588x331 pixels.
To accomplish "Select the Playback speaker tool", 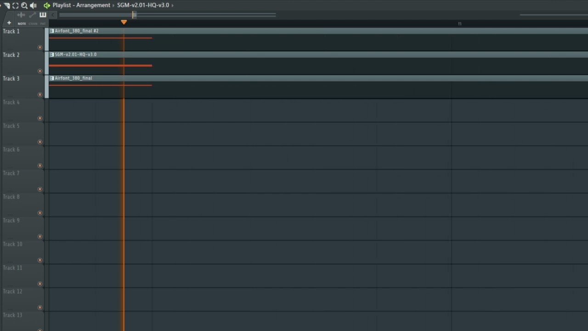I will tap(33, 5).
